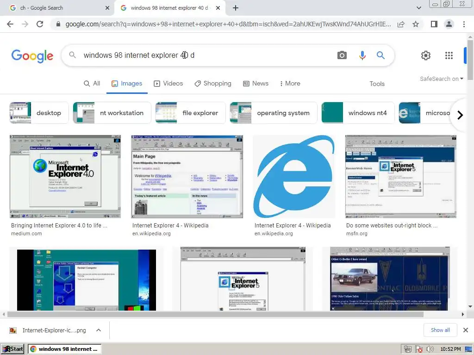Open the search Tools button
Screen dimensions: 474x355
[377, 84]
